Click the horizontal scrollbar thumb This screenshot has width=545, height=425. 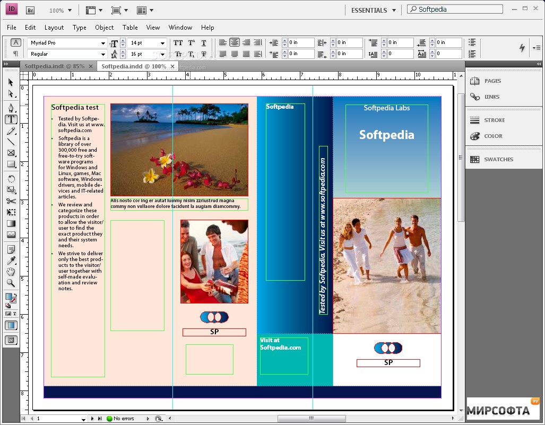312,419
